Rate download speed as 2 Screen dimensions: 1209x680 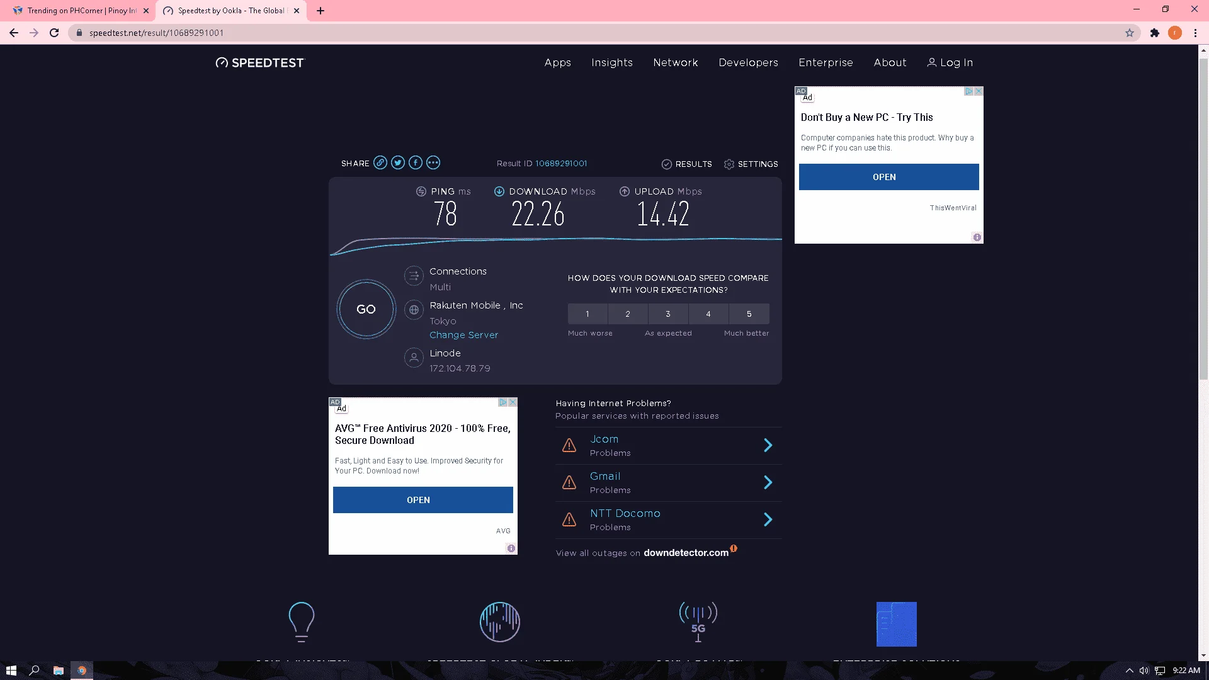[x=628, y=314]
